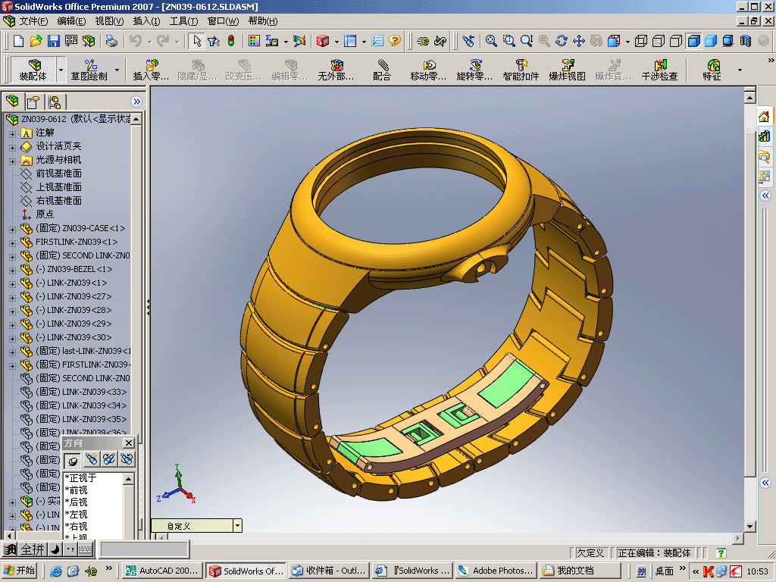Switch to the PropertyManager tab
Viewport: 776px width, 582px height.
pos(33,102)
